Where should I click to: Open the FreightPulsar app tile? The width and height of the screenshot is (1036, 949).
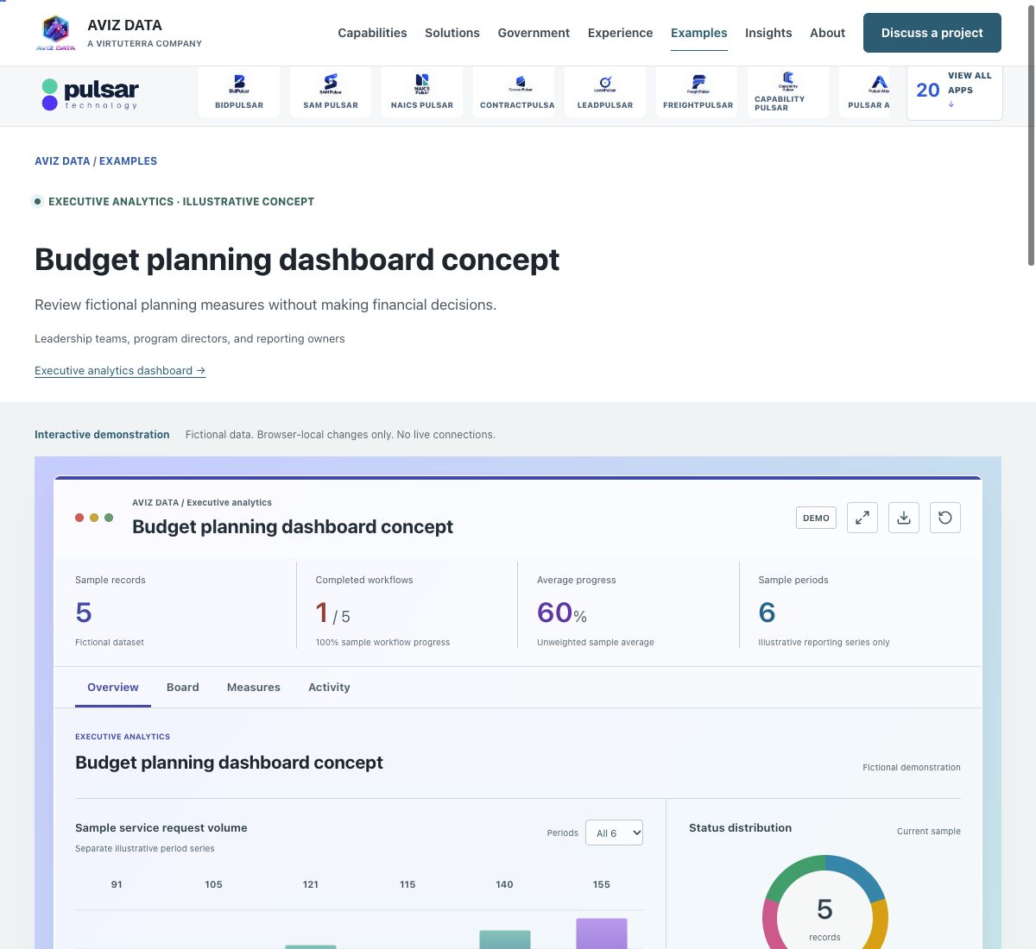[x=697, y=91]
